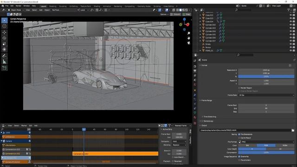Open the Blending Replace dropdown

179,145
